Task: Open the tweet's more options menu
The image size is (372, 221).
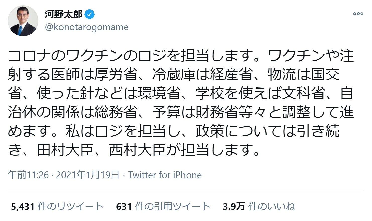Action: pyautogui.click(x=358, y=14)
